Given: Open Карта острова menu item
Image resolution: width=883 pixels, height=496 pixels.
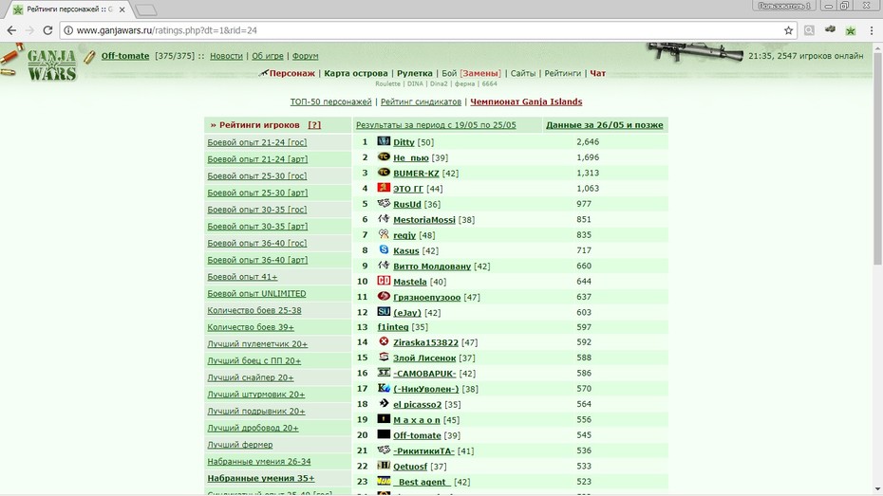Looking at the screenshot, I should coord(356,73).
